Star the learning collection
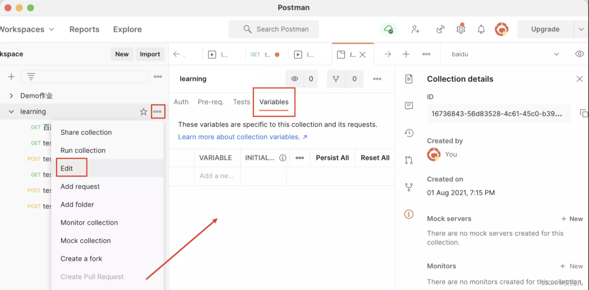The image size is (589, 290). (144, 112)
